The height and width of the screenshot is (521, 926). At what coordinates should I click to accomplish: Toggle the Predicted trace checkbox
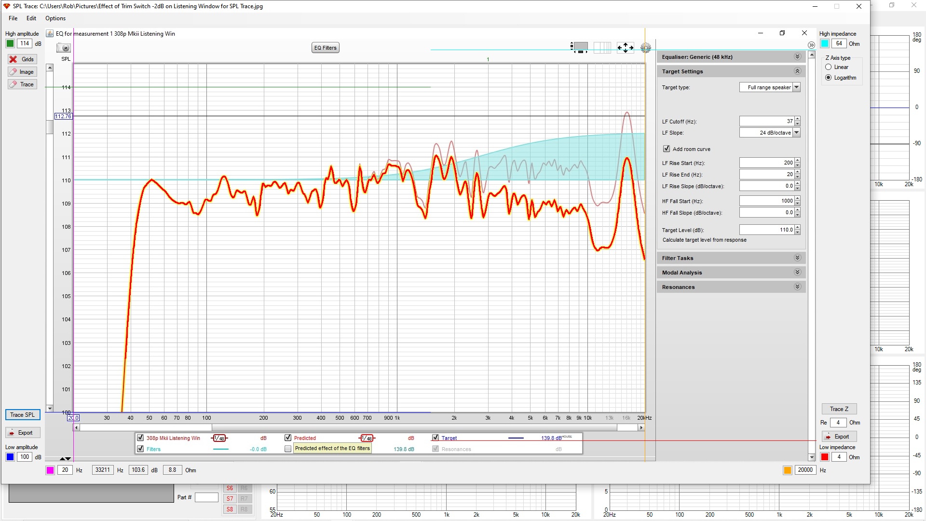point(288,438)
